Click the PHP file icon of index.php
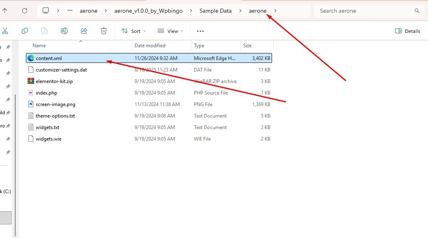428x238 pixels. 31,92
